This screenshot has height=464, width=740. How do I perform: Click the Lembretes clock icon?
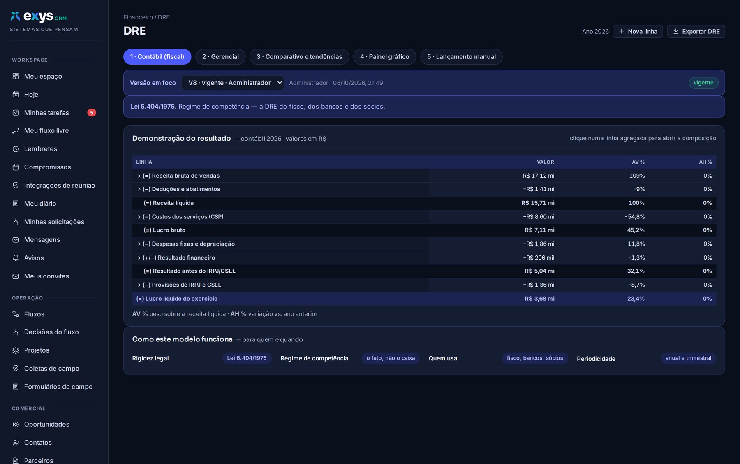point(16,149)
